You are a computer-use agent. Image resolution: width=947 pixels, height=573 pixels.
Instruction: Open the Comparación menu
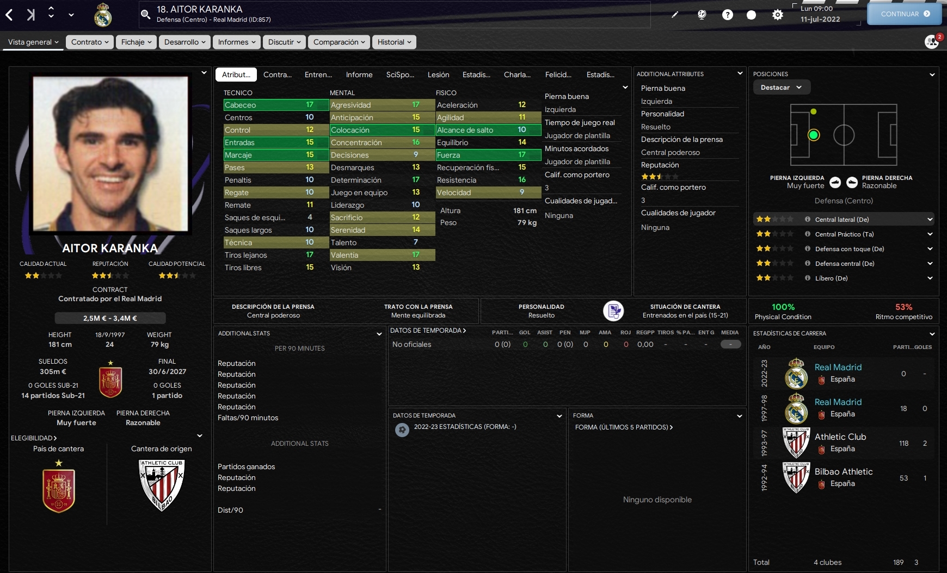(339, 42)
